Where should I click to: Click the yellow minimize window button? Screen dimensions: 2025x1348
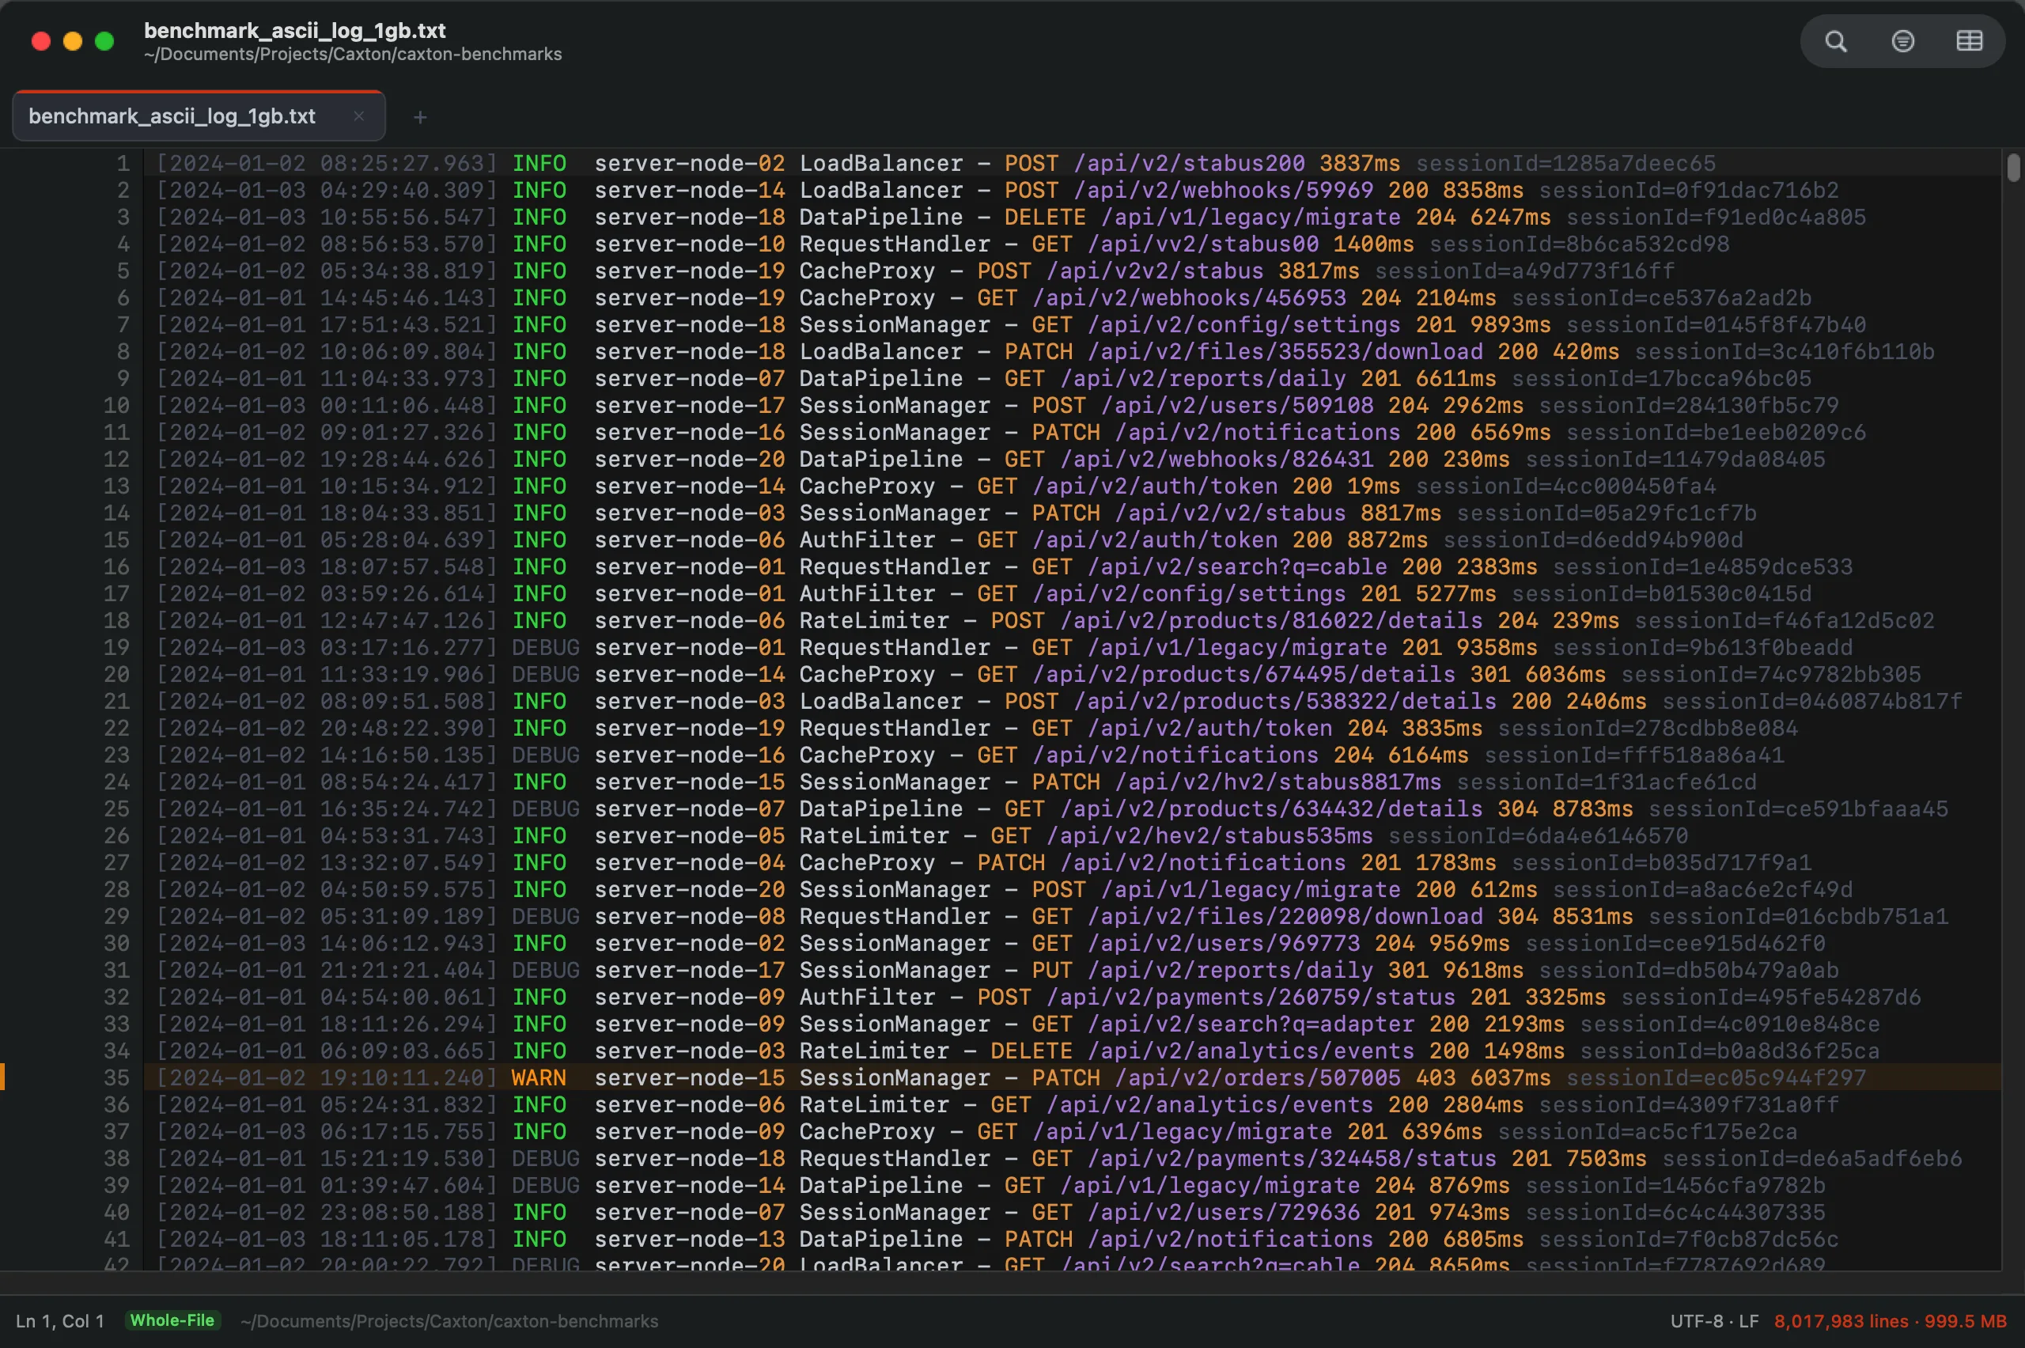click(x=73, y=41)
